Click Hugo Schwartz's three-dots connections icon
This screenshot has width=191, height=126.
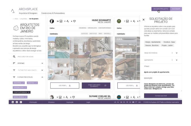(x=68, y=21)
